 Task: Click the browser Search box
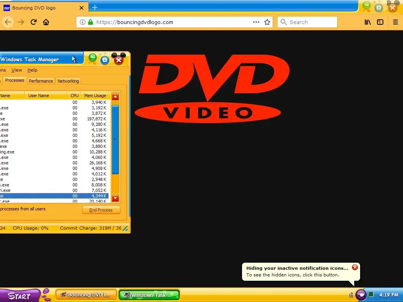pos(307,22)
